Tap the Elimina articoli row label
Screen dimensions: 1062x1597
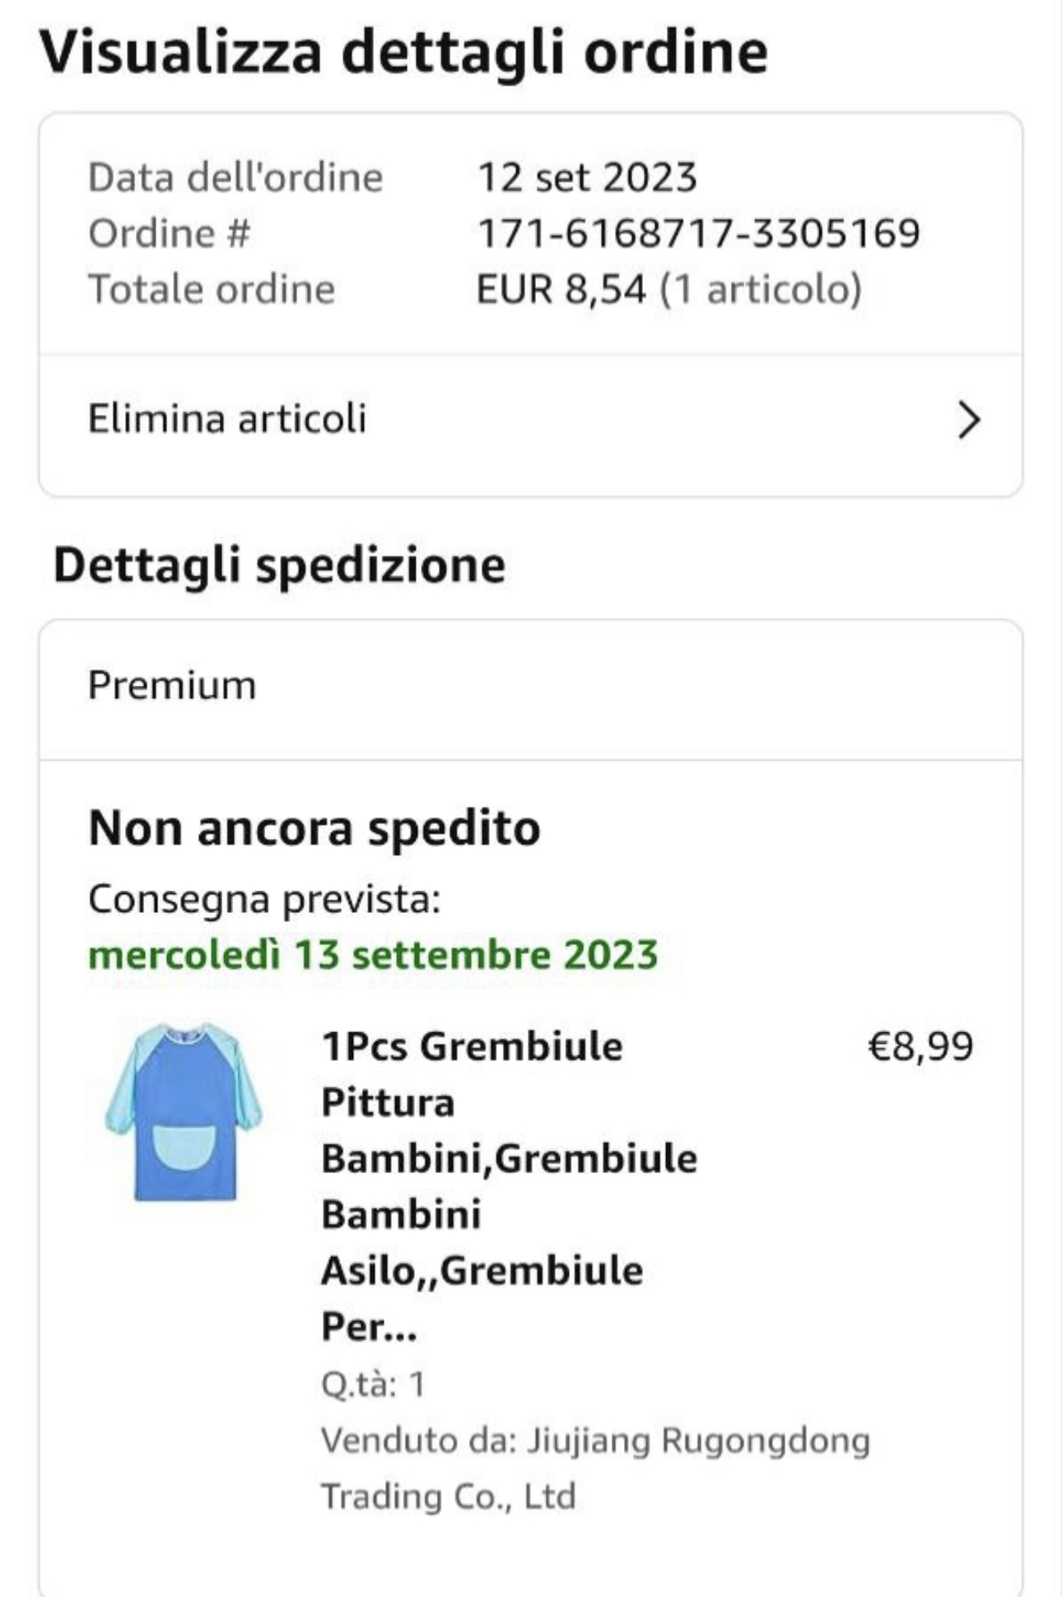227,418
